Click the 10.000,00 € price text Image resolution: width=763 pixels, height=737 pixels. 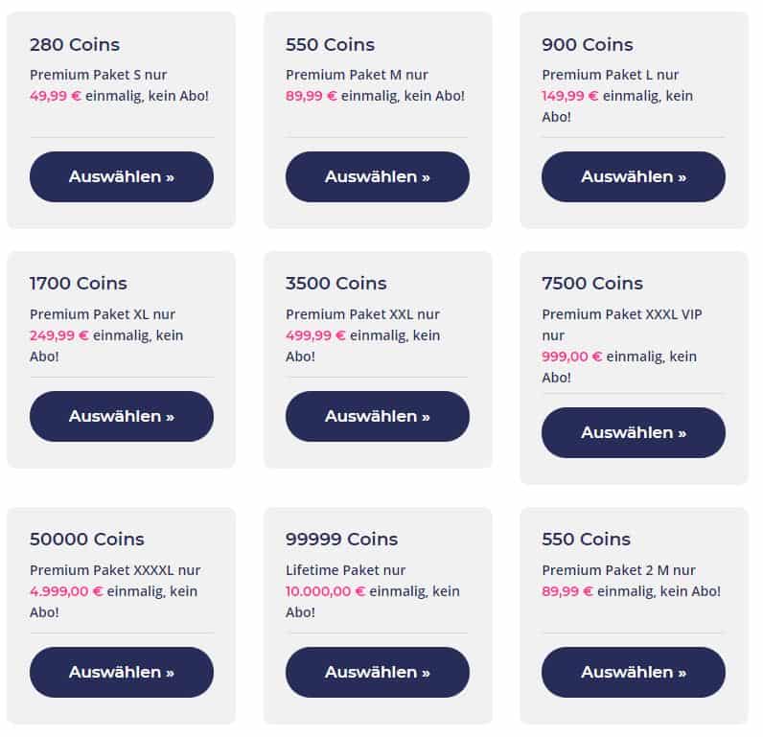click(x=325, y=591)
